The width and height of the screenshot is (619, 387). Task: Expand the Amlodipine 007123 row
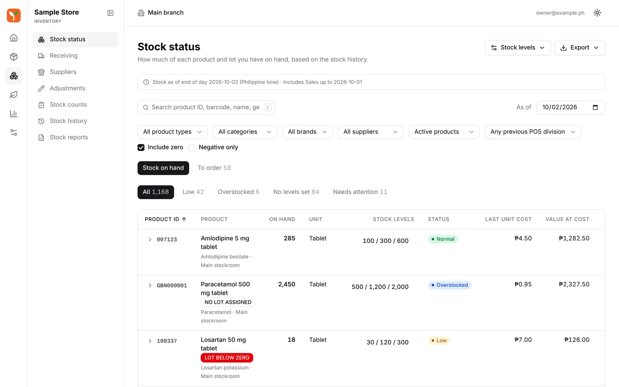tap(150, 240)
